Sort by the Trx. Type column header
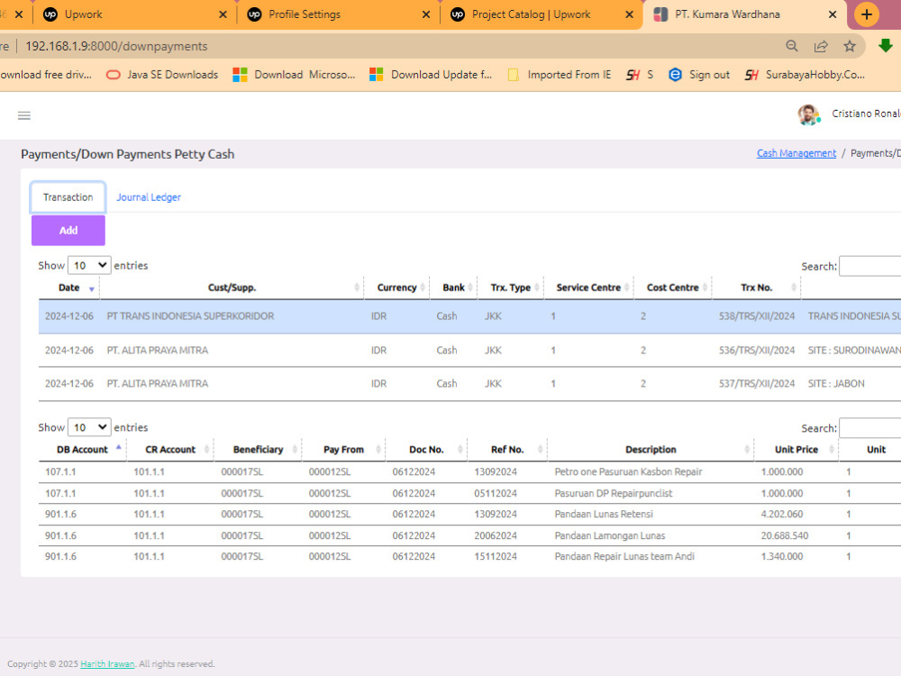 tap(510, 288)
